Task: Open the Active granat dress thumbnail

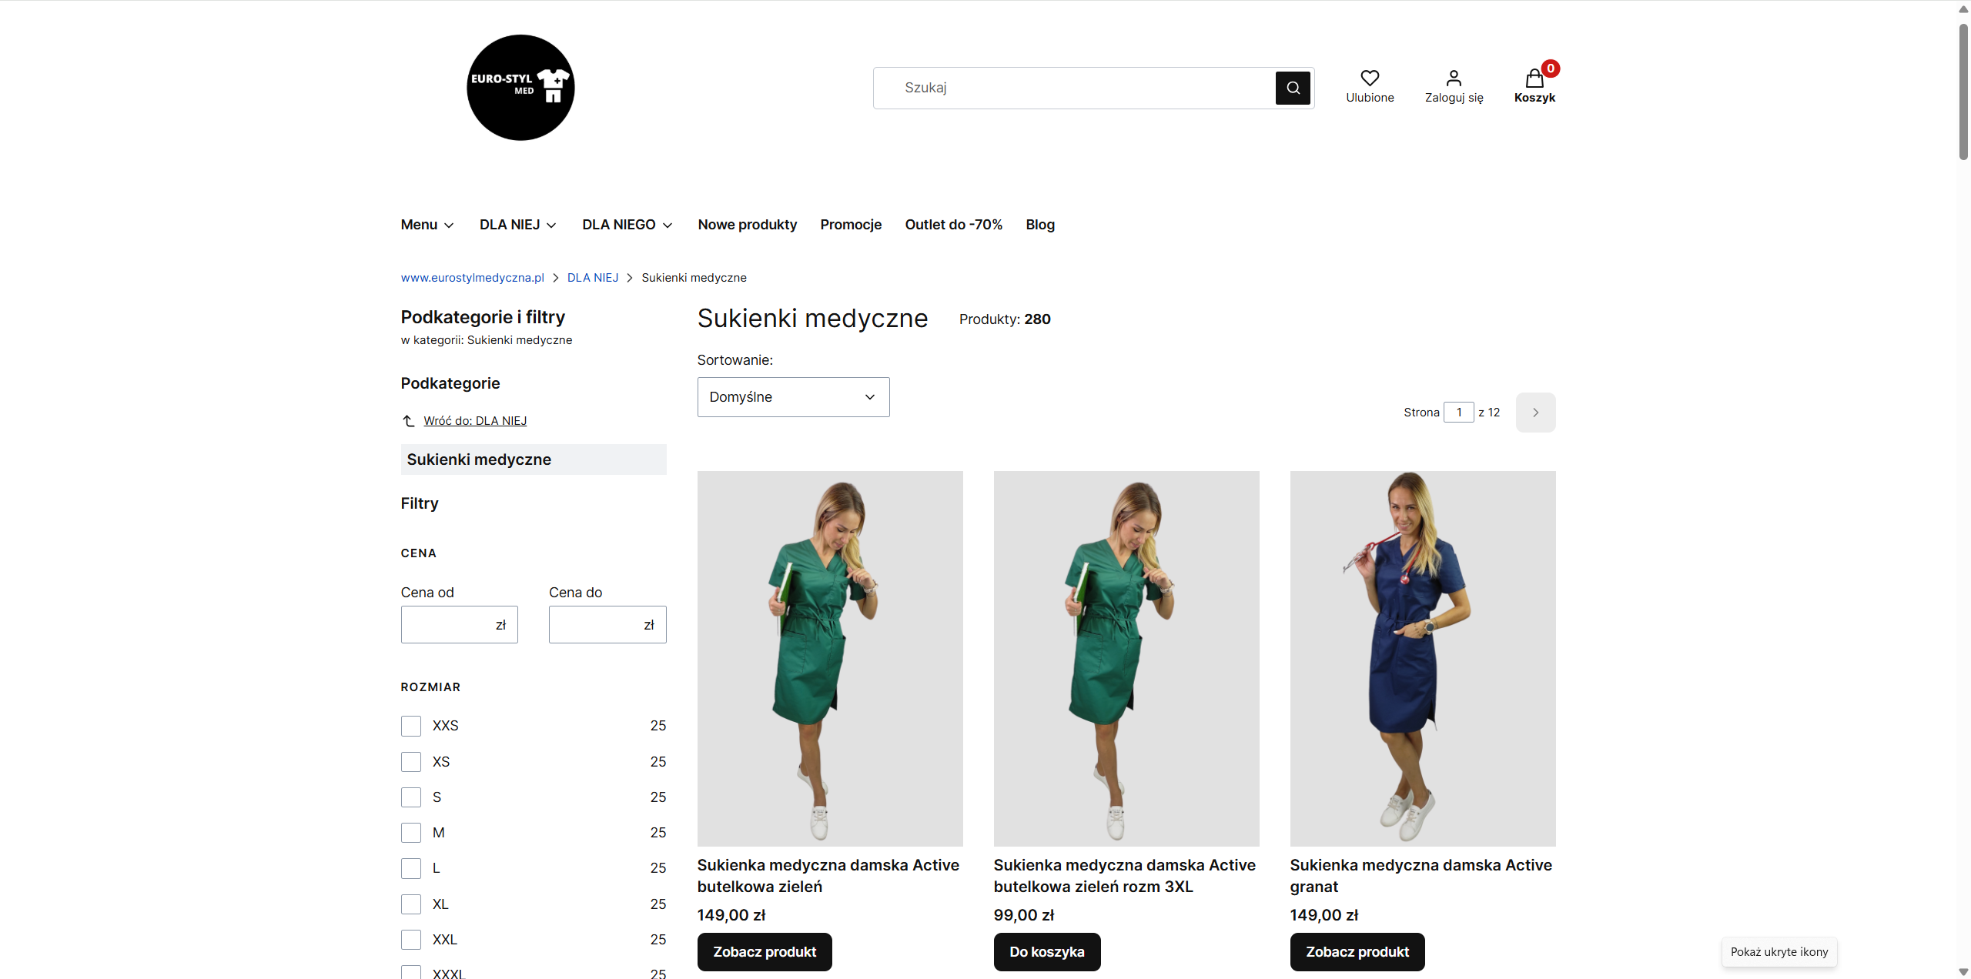Action: tap(1421, 659)
